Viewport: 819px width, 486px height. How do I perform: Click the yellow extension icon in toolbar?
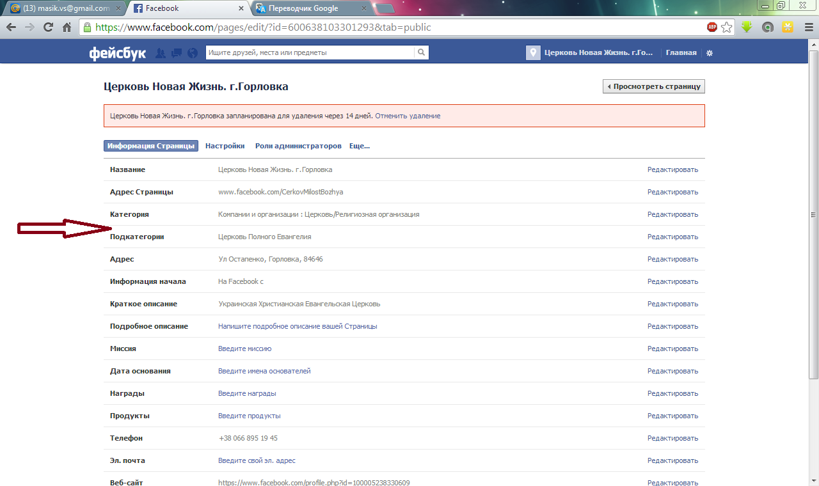tap(788, 27)
